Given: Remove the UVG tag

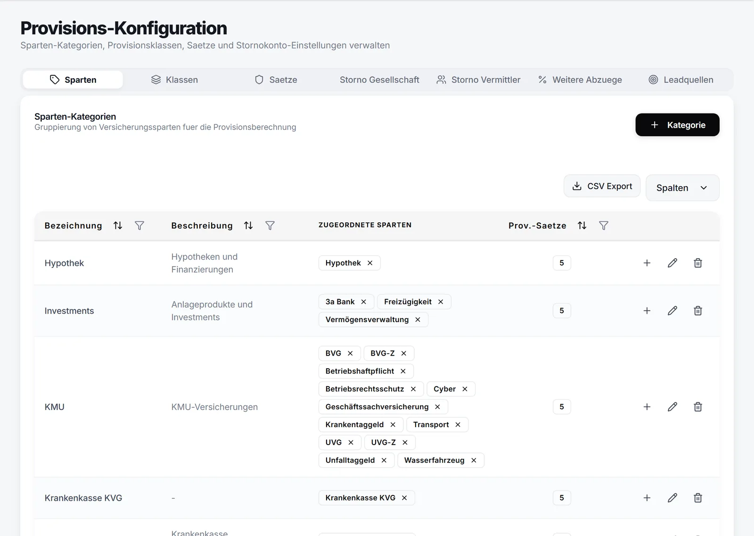Looking at the screenshot, I should [351, 442].
